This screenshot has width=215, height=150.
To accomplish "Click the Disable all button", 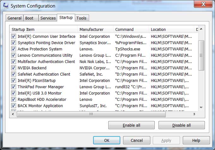I will (182, 125).
